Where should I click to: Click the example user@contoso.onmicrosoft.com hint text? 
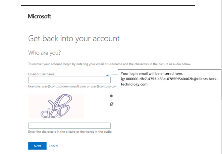click(x=73, y=86)
